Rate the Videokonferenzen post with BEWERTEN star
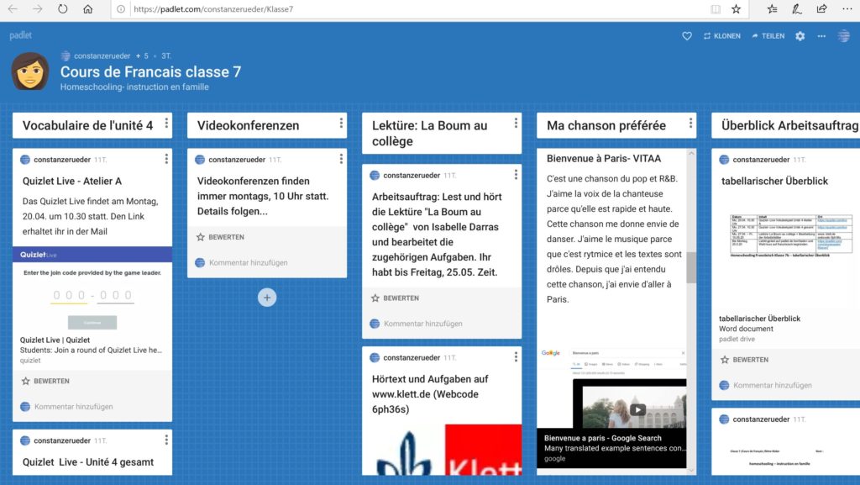Image resolution: width=860 pixels, height=485 pixels. (x=220, y=237)
